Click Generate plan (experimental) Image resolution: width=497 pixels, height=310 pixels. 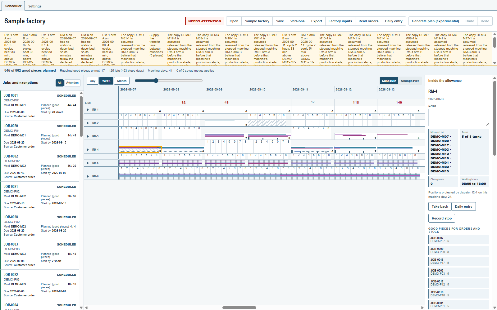coord(435,21)
